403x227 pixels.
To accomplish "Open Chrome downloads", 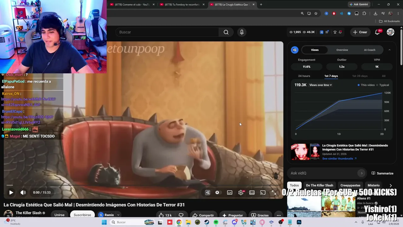I will (375, 14).
